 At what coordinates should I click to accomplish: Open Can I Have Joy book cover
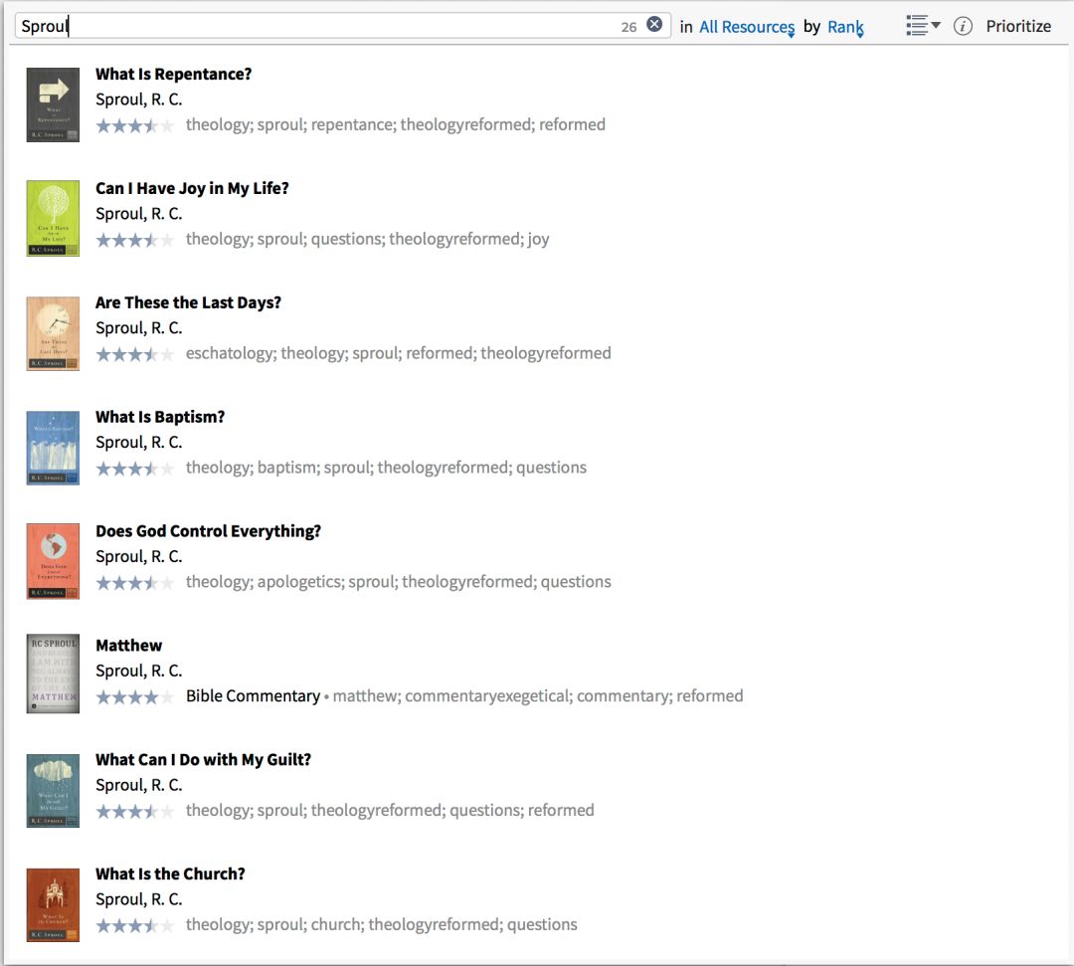[53, 219]
